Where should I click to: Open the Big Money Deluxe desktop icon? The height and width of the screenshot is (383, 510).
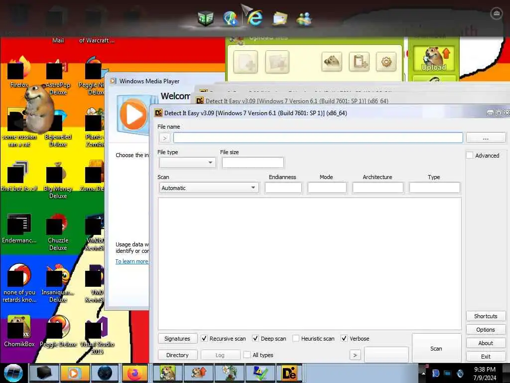coord(58,180)
